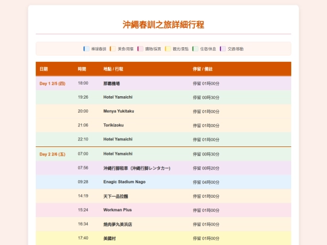The width and height of the screenshot is (327, 245).
Task: Select the 交通/移動 legend label
Action: point(236,49)
